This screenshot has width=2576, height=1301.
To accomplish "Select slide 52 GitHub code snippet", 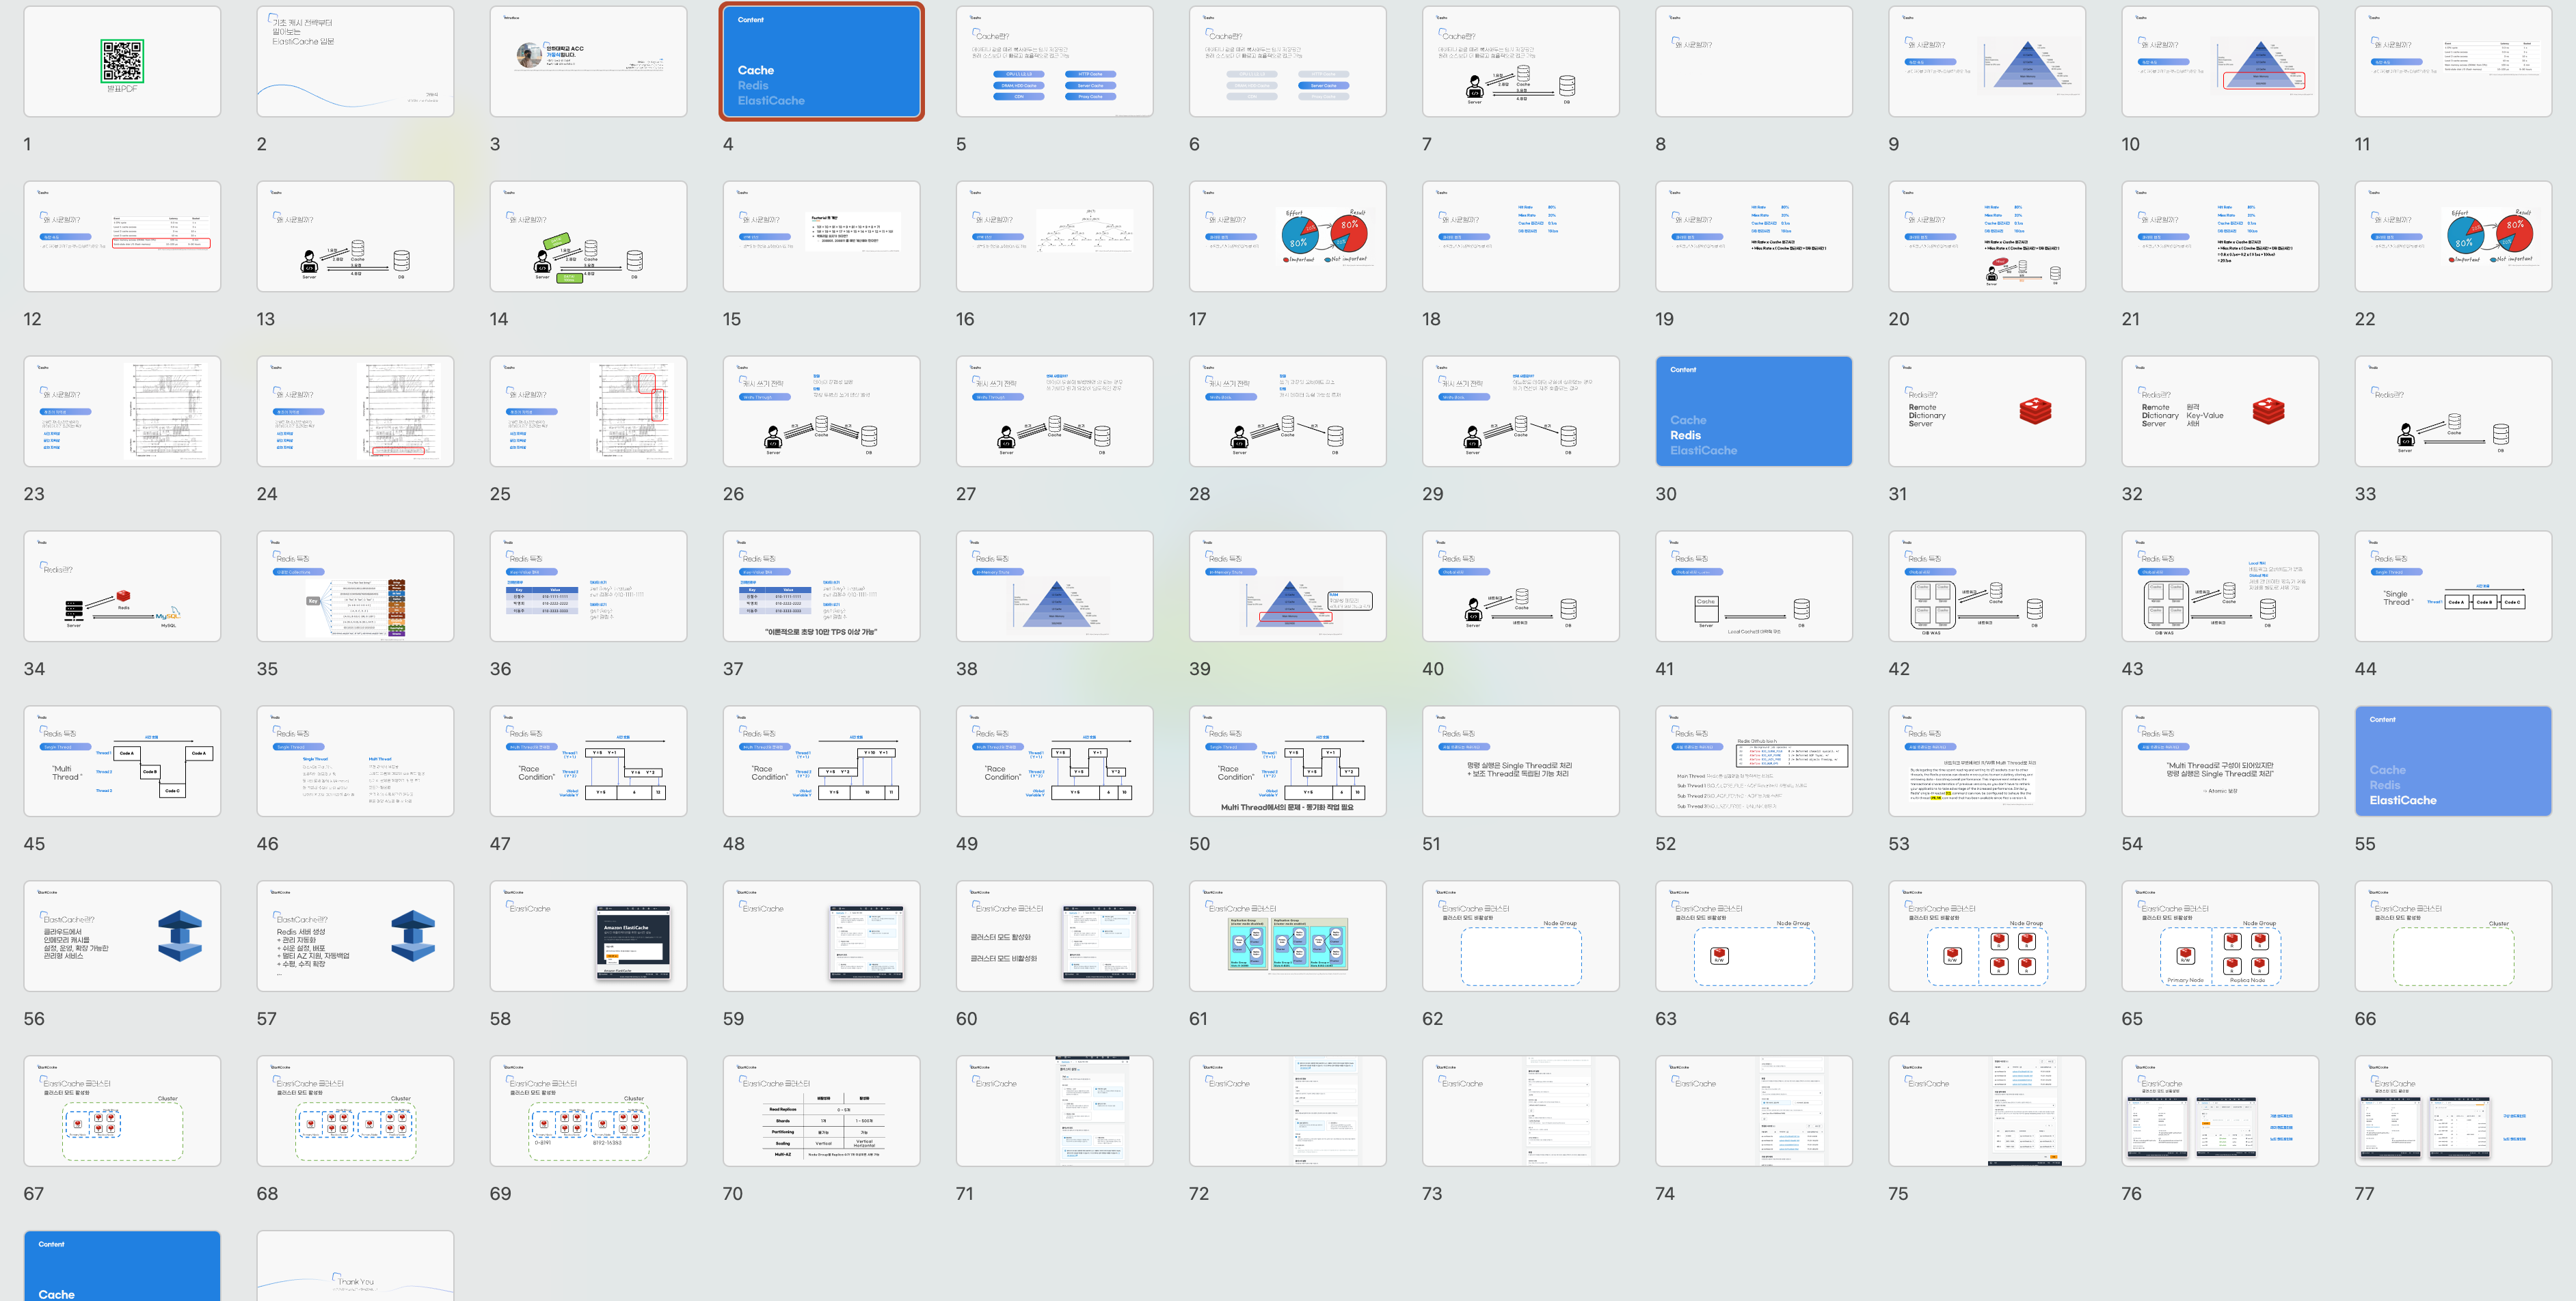I will click(x=1753, y=761).
